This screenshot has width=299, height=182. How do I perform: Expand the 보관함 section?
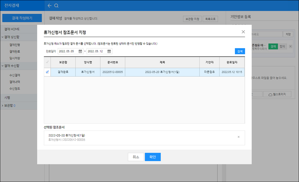tap(2, 105)
